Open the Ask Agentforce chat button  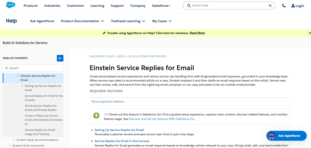[286, 136]
